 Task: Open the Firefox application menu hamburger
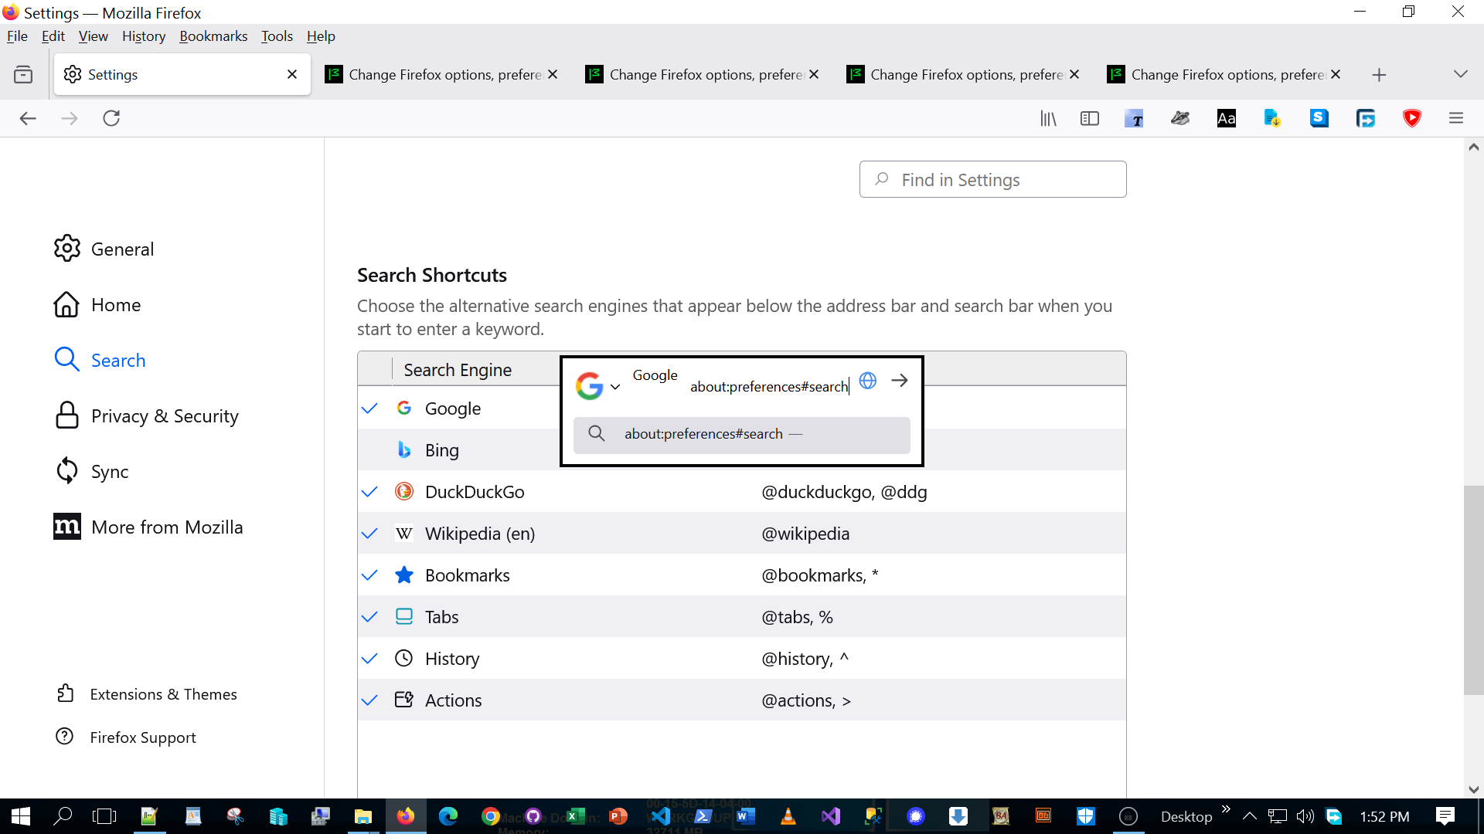[1456, 118]
